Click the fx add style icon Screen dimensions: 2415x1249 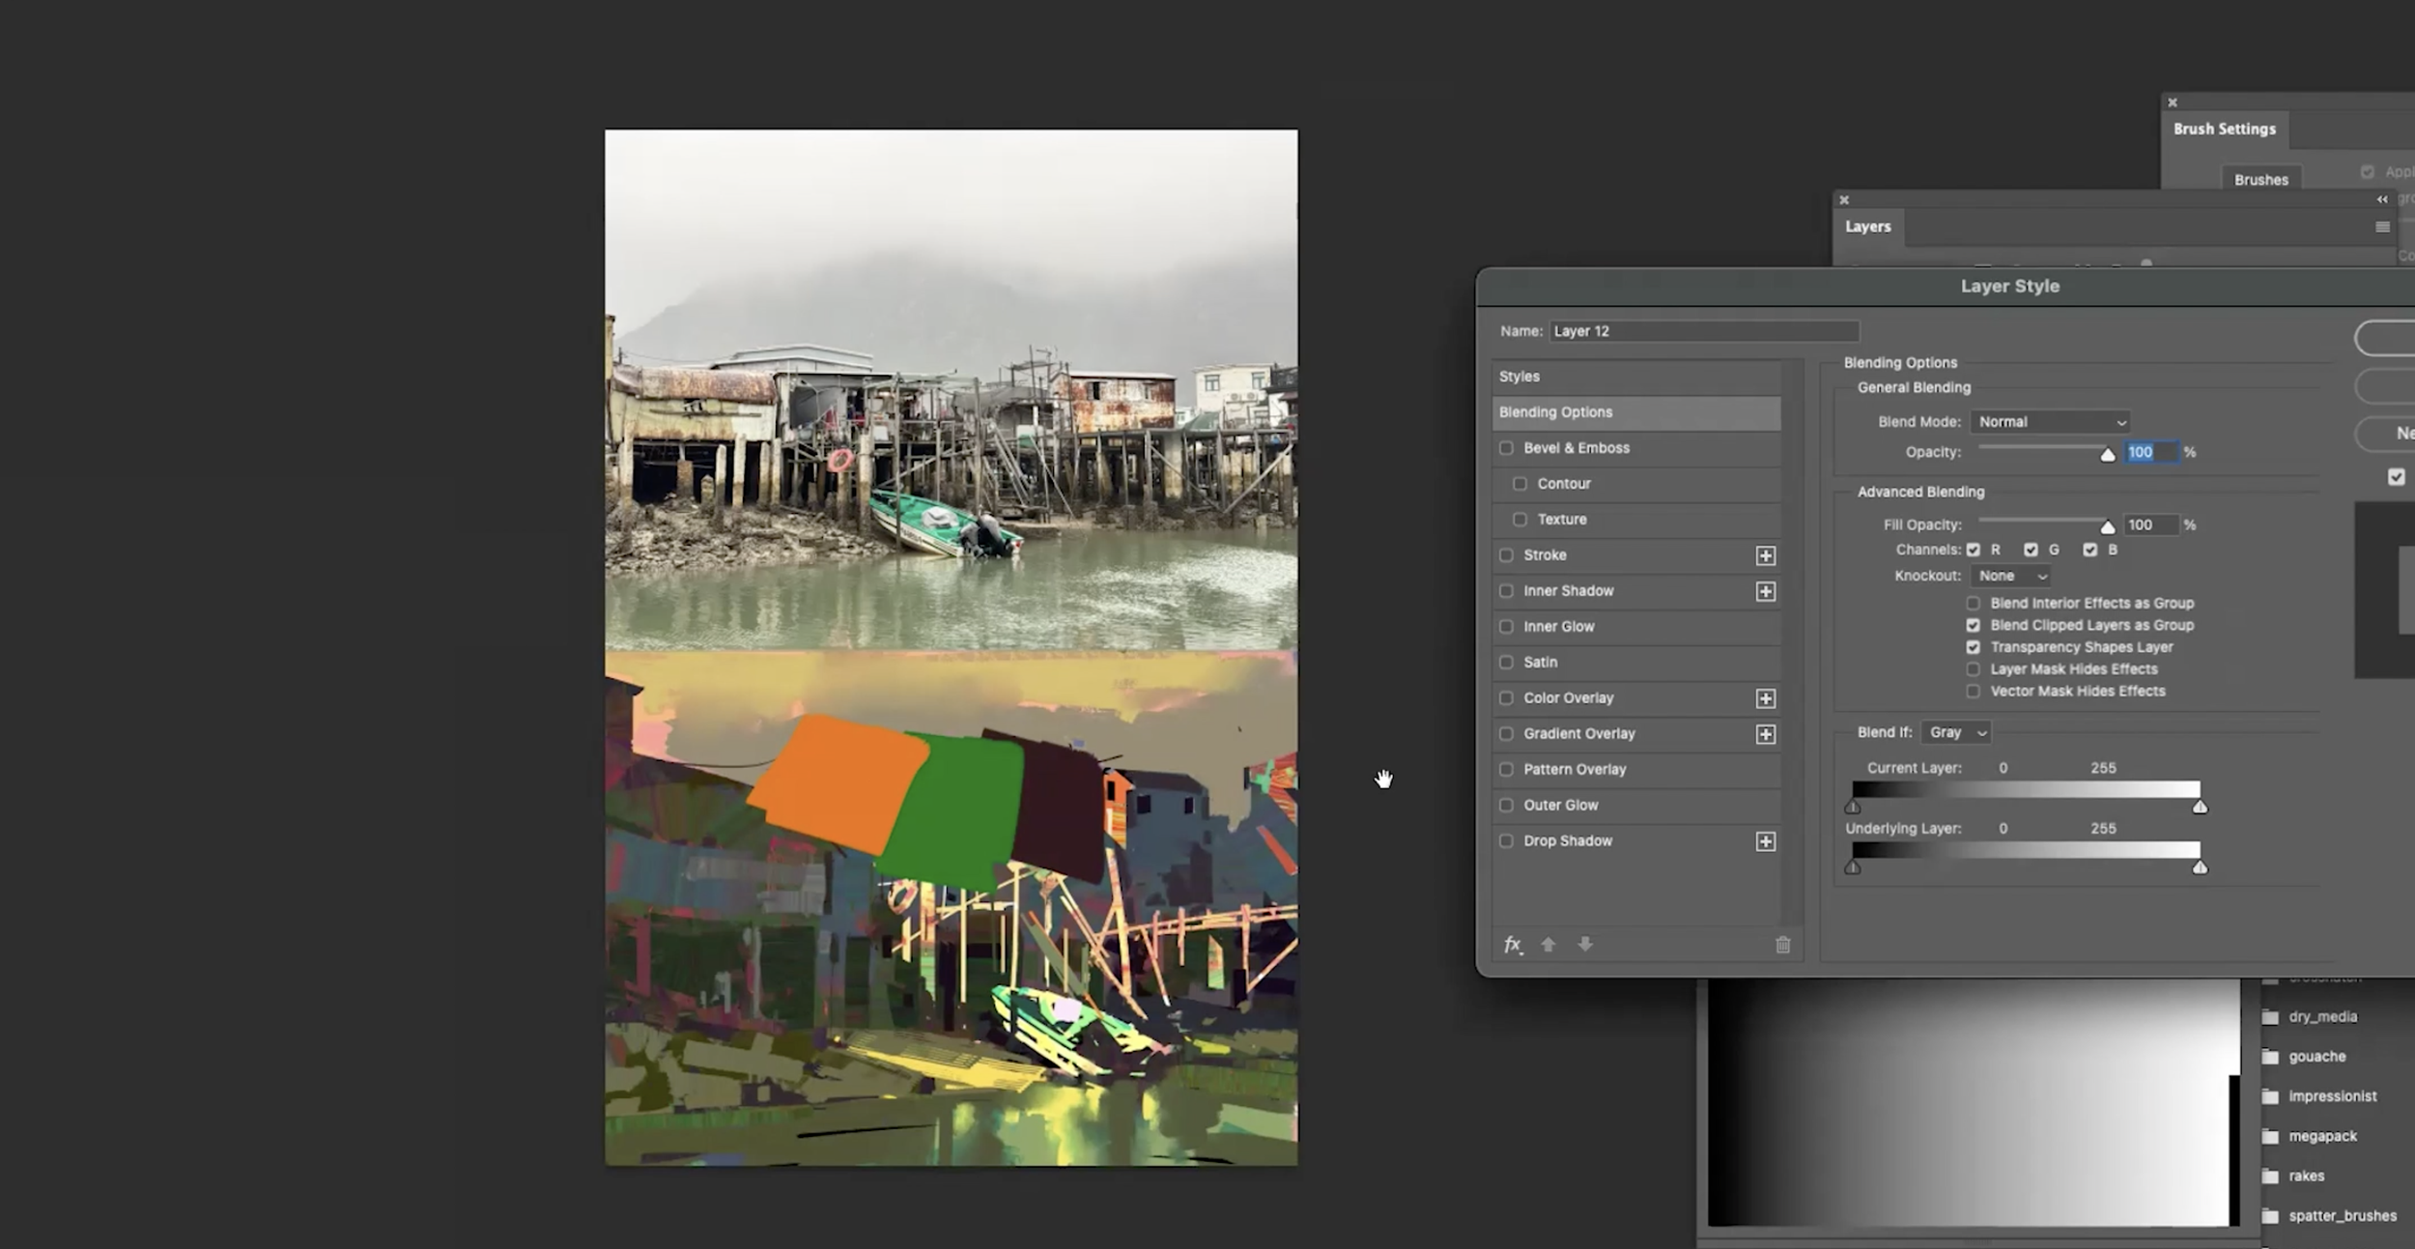point(1513,945)
